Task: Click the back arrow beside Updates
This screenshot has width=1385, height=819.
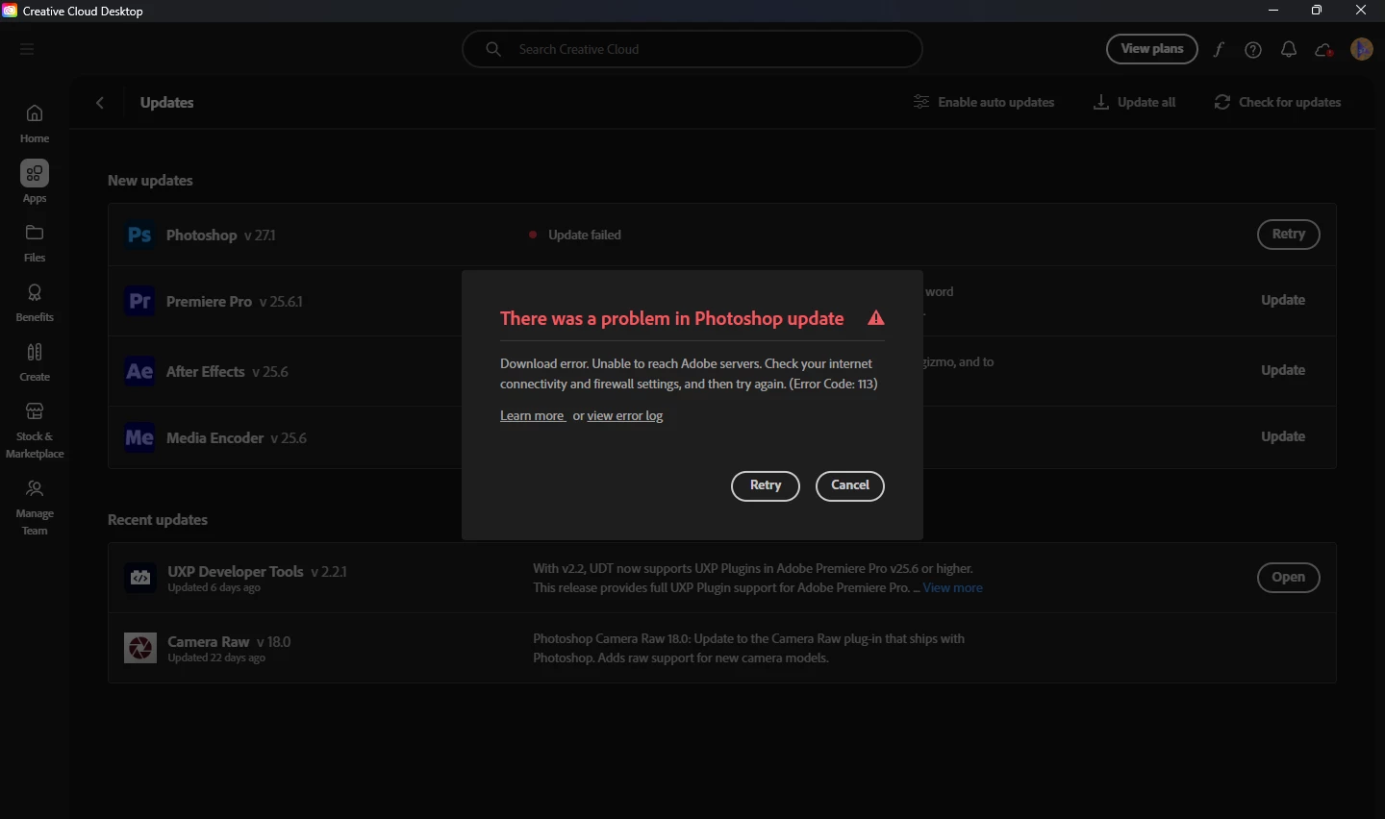Action: (100, 103)
